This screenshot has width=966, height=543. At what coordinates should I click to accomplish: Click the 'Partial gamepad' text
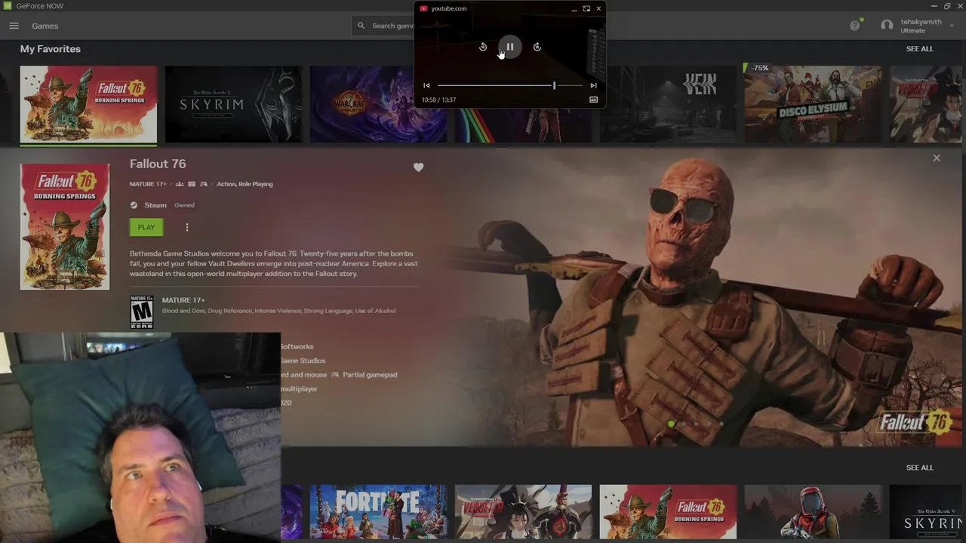(x=370, y=375)
